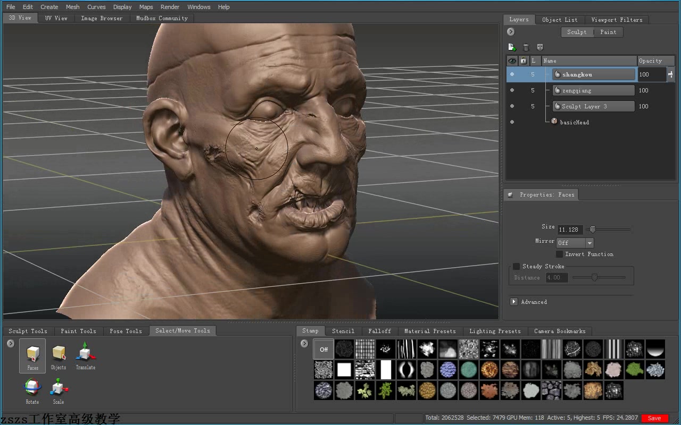Click the red Save button
Screen dimensions: 681x425
[654, 418]
